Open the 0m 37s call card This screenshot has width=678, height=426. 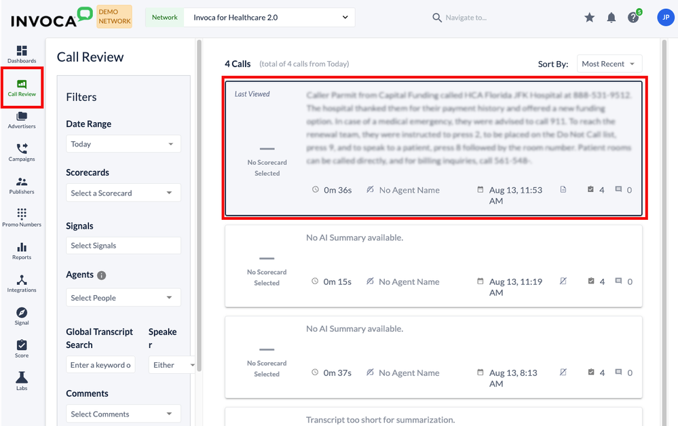click(x=434, y=357)
